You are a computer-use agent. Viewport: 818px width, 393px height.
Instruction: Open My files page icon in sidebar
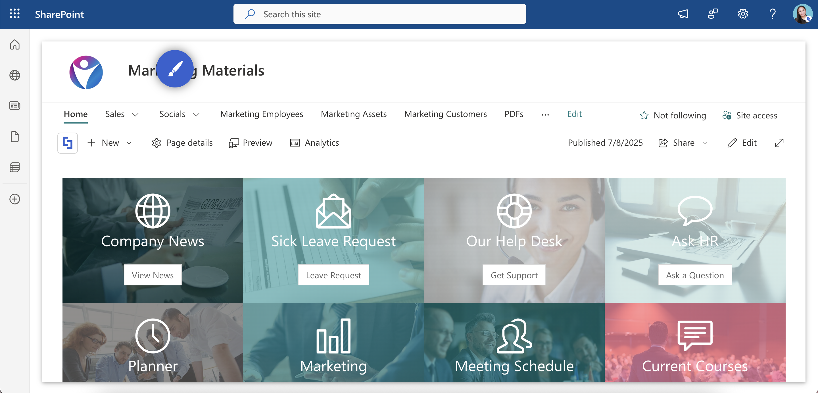14,137
